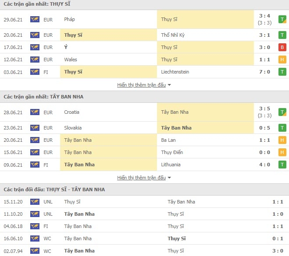289x256 pixels.
Task: Click the flag icon beside 15.11.20 match
Action: [35, 202]
